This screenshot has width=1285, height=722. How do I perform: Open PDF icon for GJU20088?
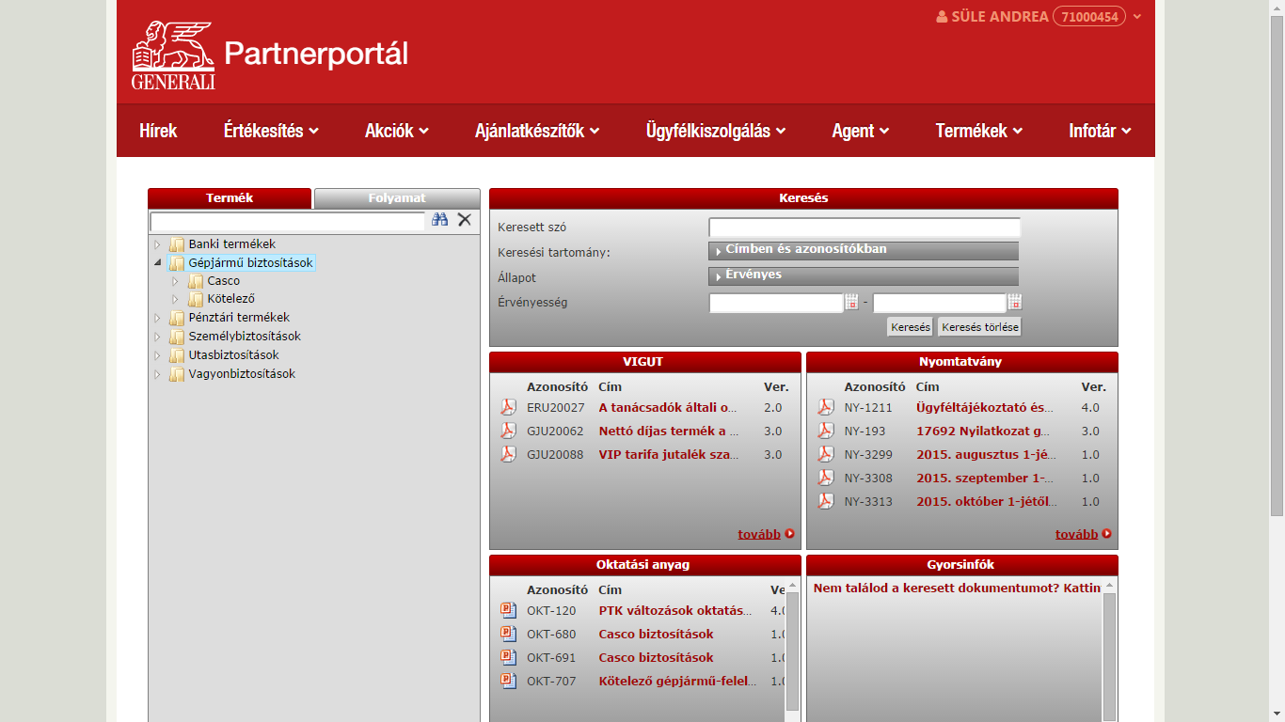pos(508,454)
